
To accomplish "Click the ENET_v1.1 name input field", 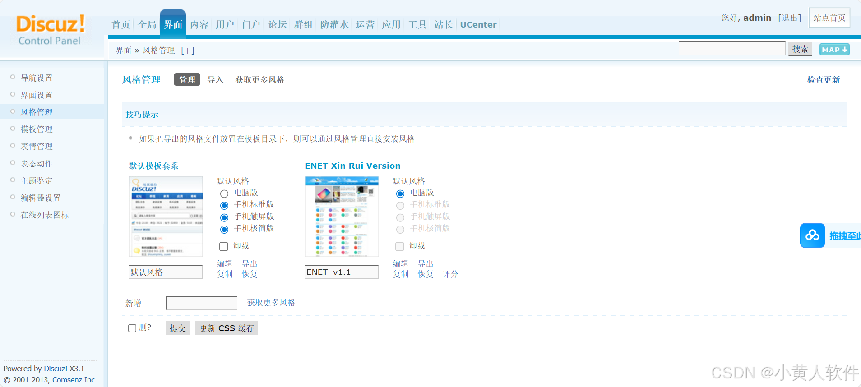I will point(342,272).
